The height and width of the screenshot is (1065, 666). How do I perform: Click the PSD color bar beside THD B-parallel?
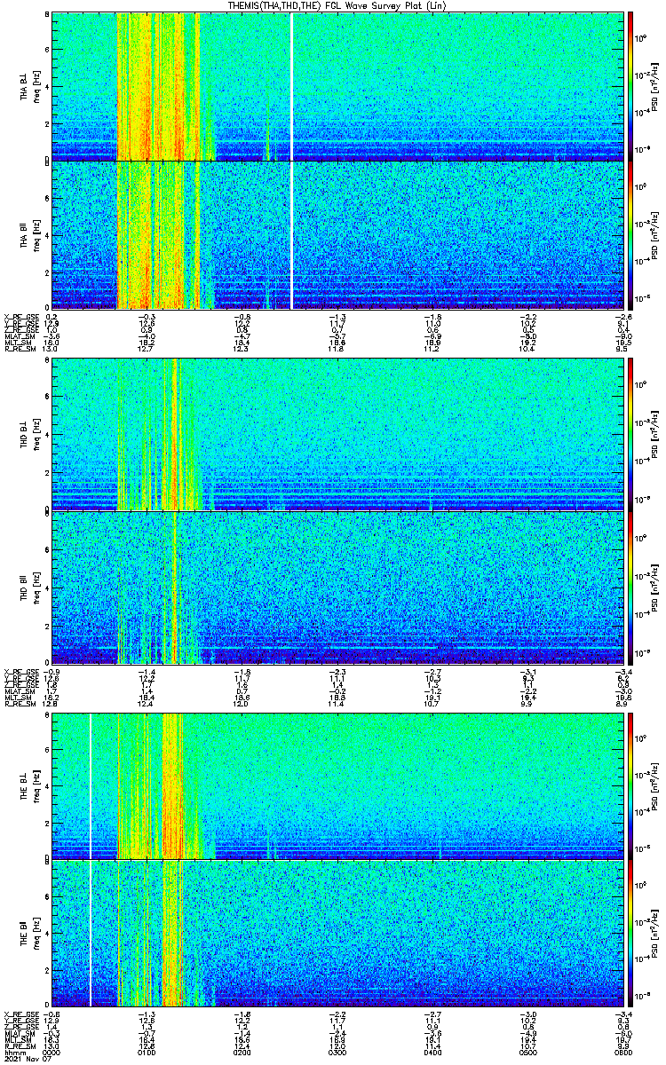coord(631,587)
